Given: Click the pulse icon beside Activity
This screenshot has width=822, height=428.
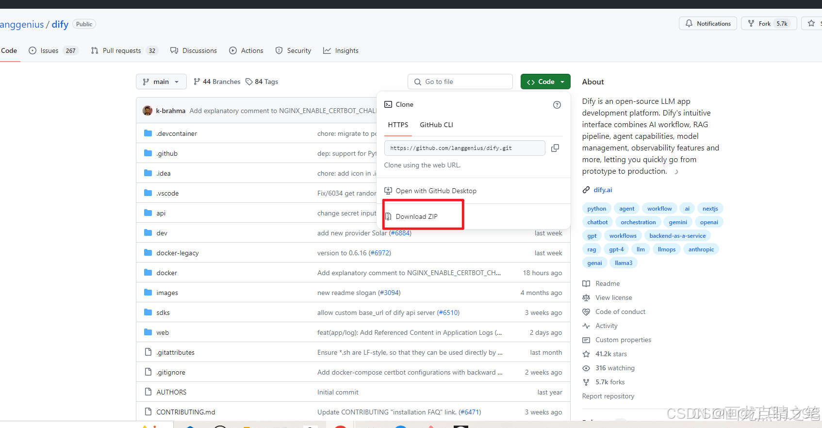Looking at the screenshot, I should (x=586, y=326).
